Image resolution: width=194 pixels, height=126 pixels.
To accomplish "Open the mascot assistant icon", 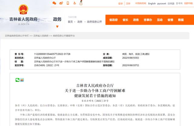I will [x=81, y=3].
